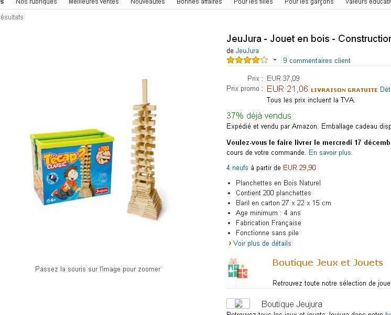Click the wooden plank tower image
The width and height of the screenshot is (391, 315).
pos(145,150)
